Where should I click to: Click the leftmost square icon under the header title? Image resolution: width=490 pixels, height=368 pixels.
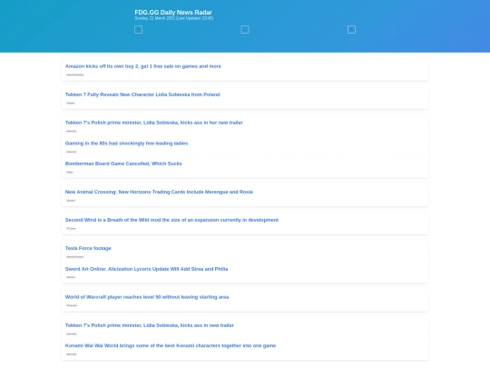pos(138,30)
